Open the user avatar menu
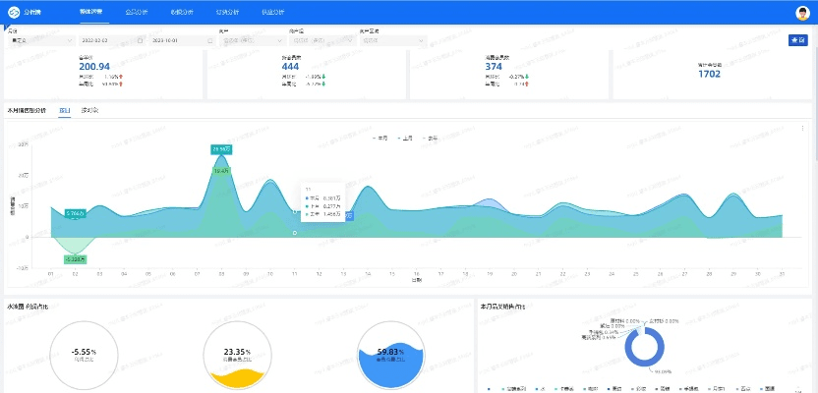This screenshot has width=818, height=393. point(802,13)
